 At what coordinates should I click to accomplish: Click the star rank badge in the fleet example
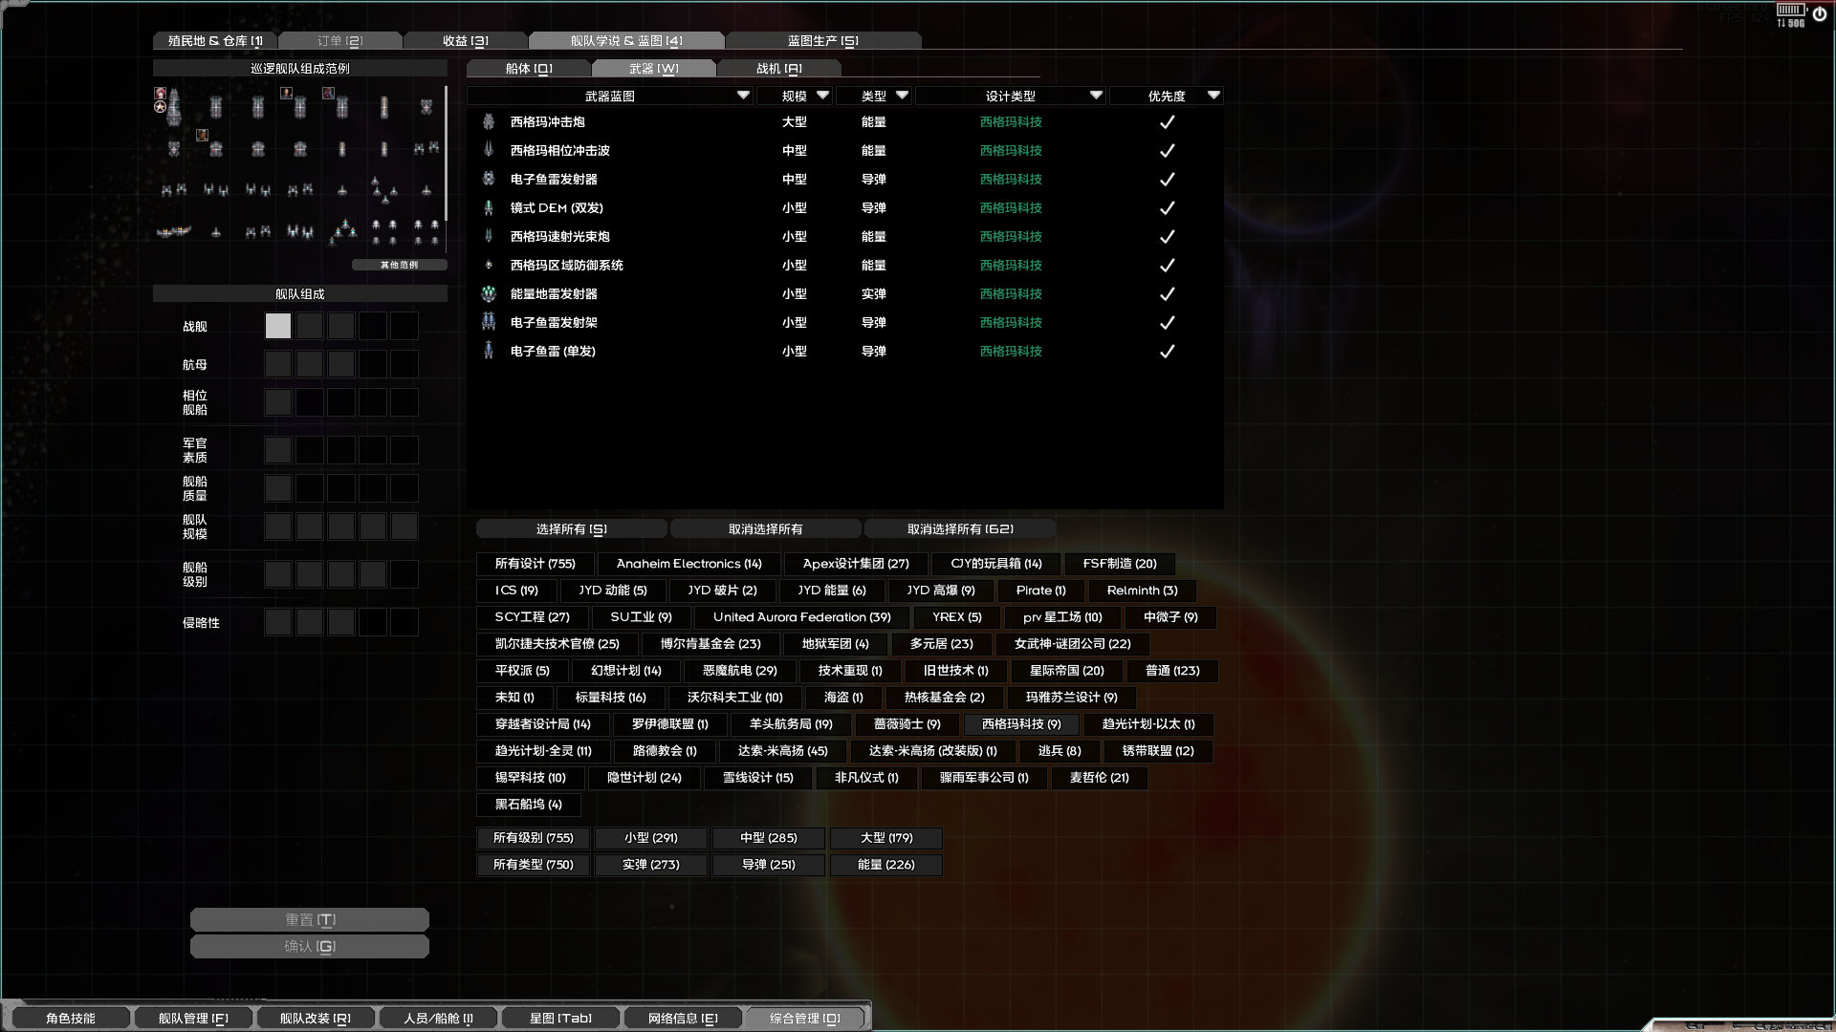pos(161,107)
